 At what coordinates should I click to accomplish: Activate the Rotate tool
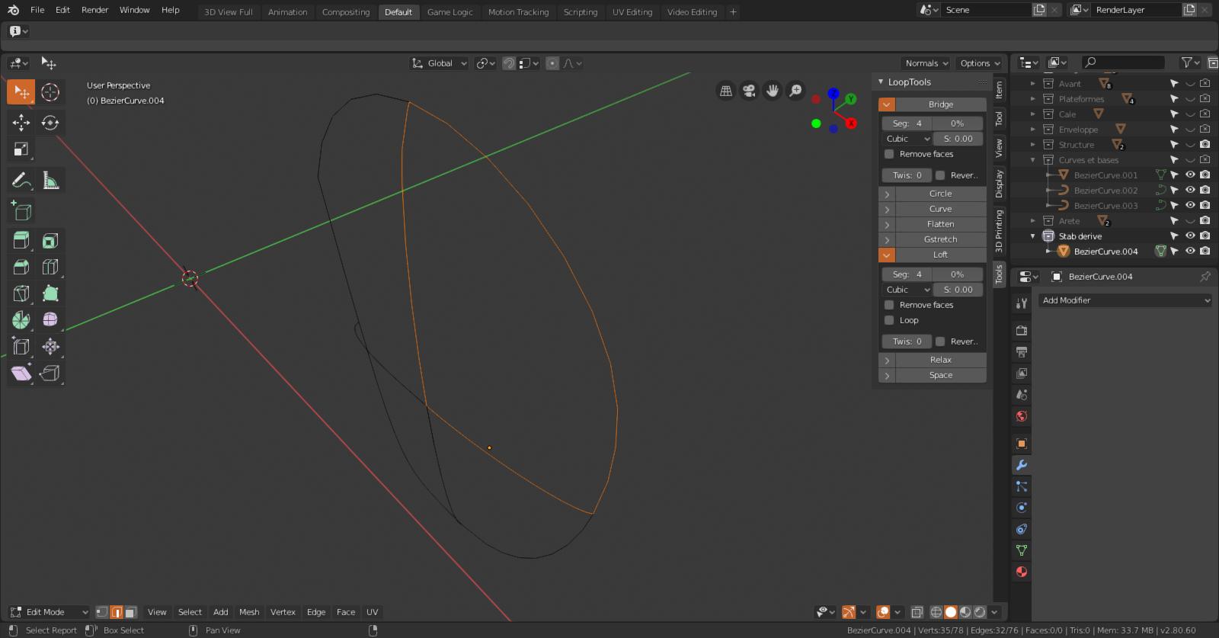click(x=50, y=122)
